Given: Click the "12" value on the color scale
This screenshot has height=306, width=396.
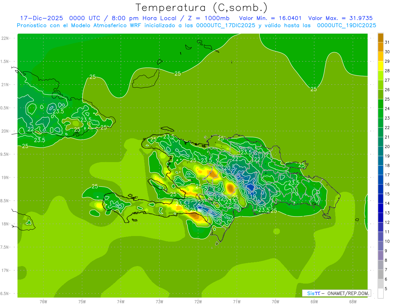Looking at the screenshot, I should coord(387,222).
